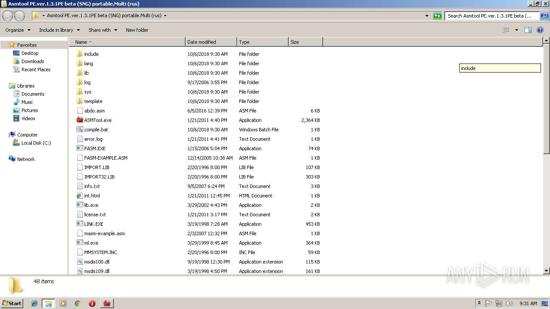Viewport: 550px width, 309px height.
Task: Open the Help question mark icon
Action: pos(541,30)
